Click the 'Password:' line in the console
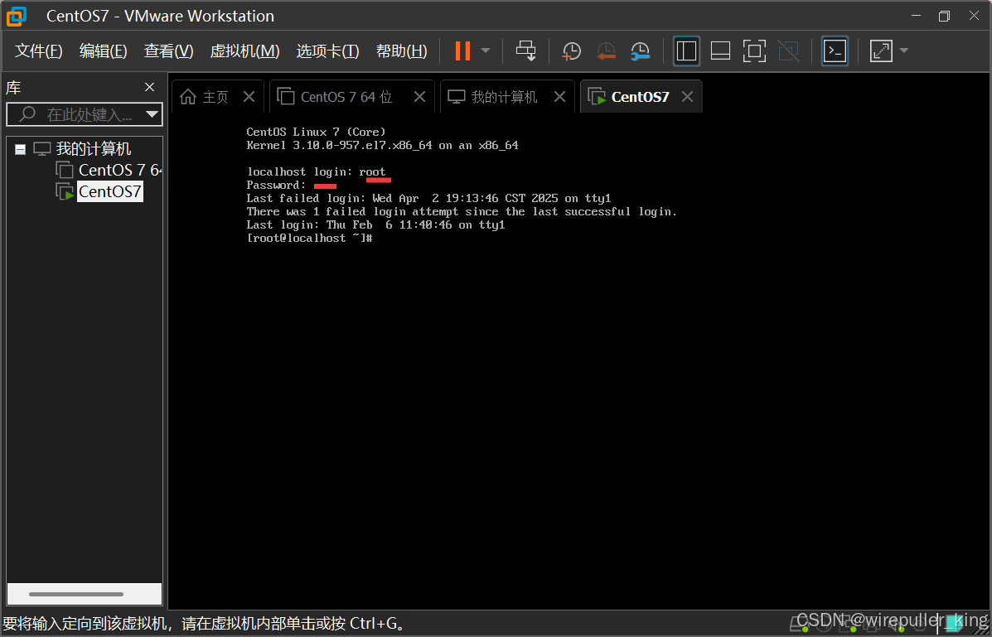992x637 pixels. coord(276,186)
